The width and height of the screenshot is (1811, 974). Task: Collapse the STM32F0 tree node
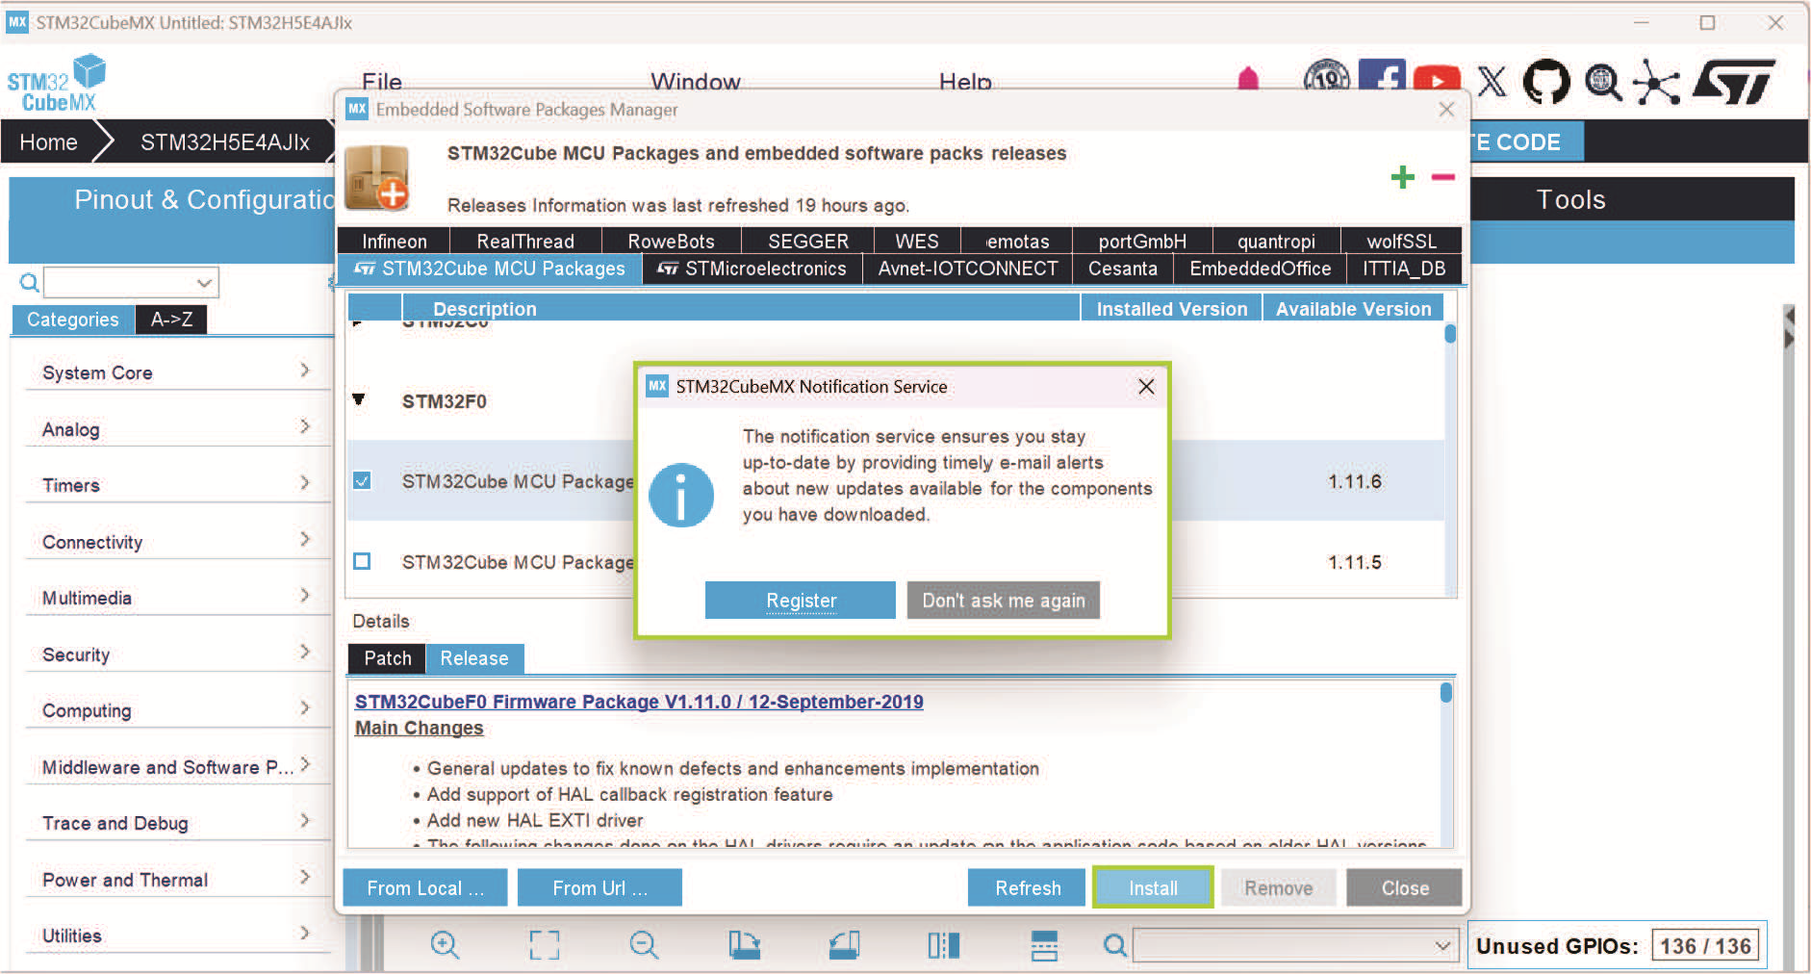click(x=359, y=399)
